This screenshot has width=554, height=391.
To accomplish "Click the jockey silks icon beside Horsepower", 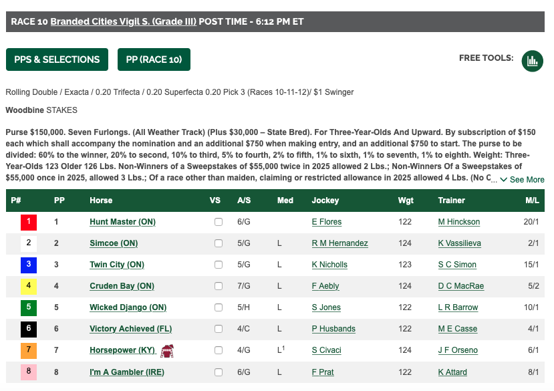I will coord(167,351).
